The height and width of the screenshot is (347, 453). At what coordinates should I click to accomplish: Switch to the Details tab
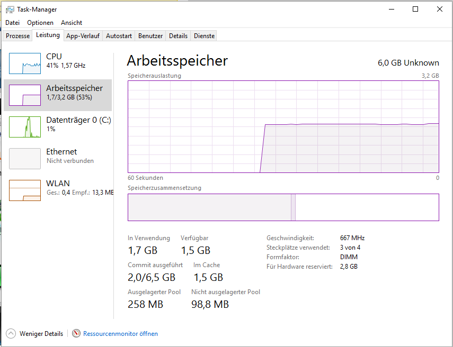coord(178,36)
